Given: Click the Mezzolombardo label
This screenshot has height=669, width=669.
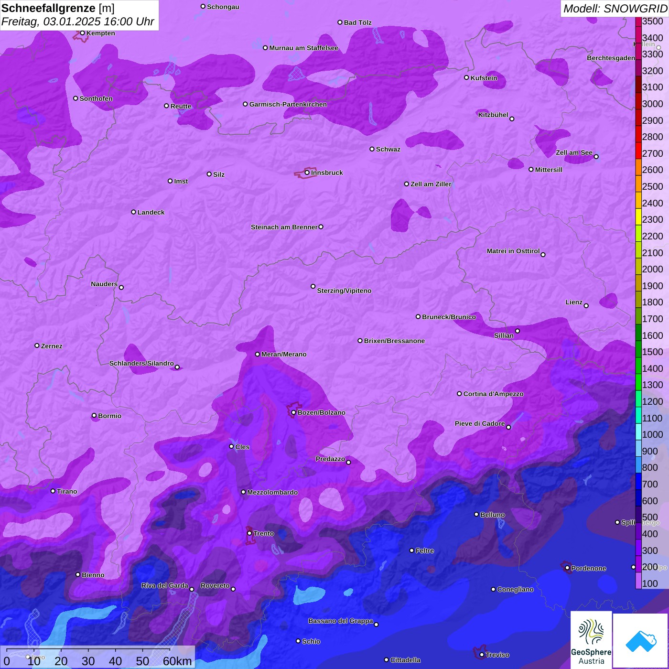Looking at the screenshot, I should click(272, 492).
